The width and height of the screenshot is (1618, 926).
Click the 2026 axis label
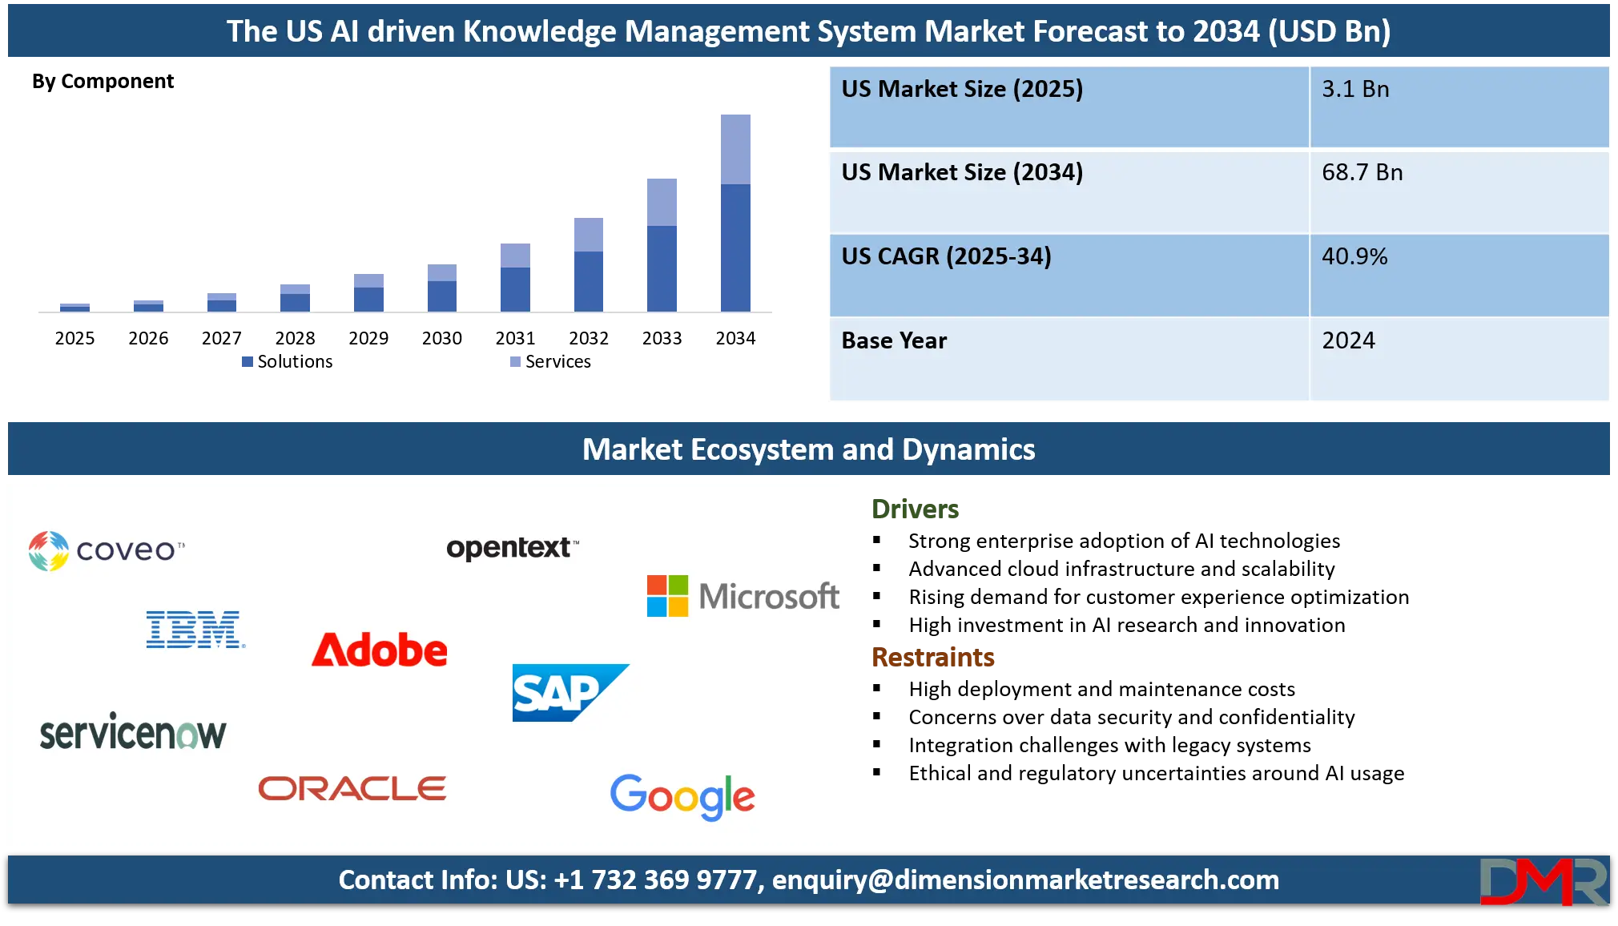pyautogui.click(x=148, y=338)
